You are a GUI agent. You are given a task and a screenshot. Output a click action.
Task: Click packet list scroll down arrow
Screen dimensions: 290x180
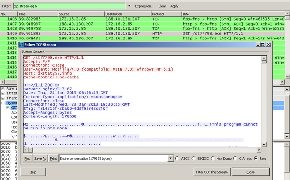click(x=287, y=77)
